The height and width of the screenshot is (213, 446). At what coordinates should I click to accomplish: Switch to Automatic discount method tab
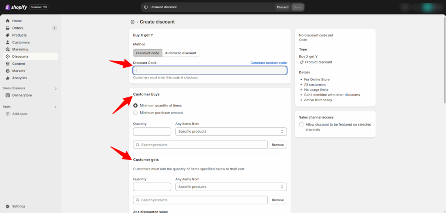[x=180, y=53]
